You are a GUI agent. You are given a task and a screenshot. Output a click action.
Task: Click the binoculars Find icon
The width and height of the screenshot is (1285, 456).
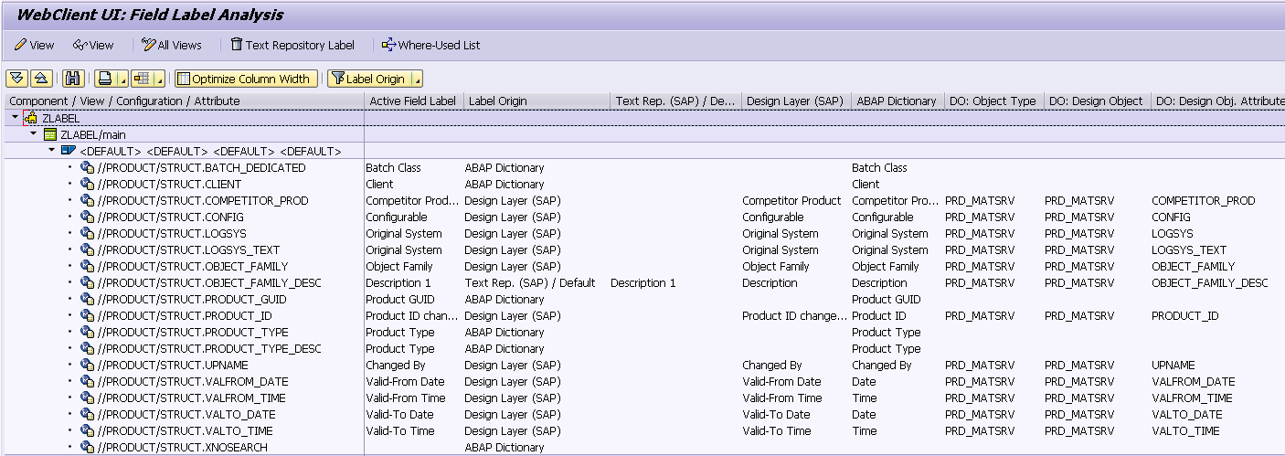pos(74,79)
